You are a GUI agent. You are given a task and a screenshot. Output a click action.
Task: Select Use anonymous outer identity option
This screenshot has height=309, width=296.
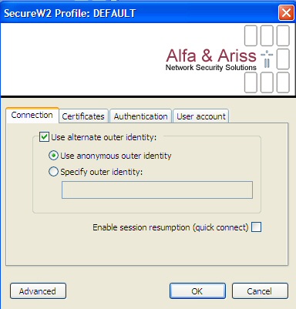[x=53, y=156]
